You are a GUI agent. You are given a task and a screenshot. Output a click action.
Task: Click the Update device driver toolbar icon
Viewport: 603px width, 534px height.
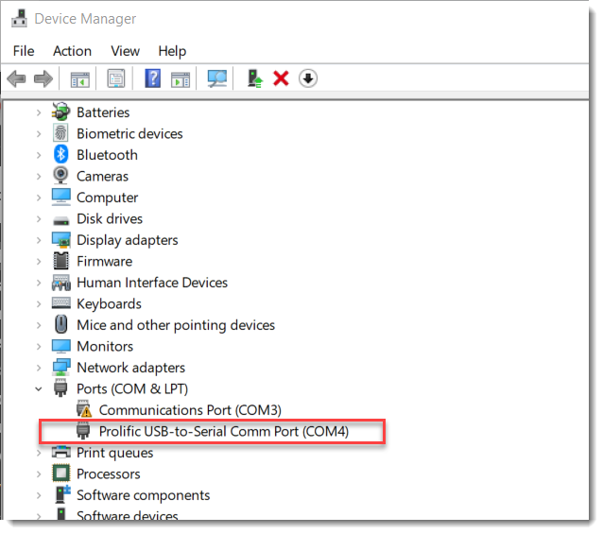pyautogui.click(x=253, y=78)
